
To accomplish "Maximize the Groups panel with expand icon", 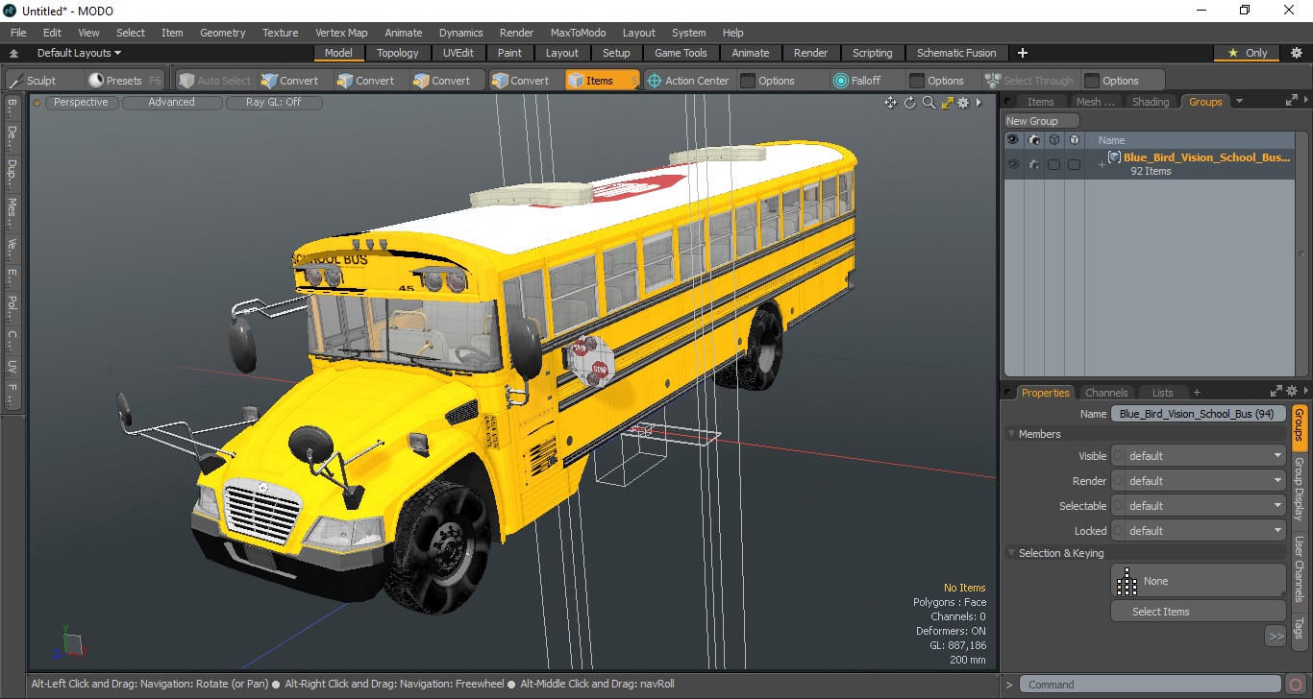I will tap(1290, 101).
